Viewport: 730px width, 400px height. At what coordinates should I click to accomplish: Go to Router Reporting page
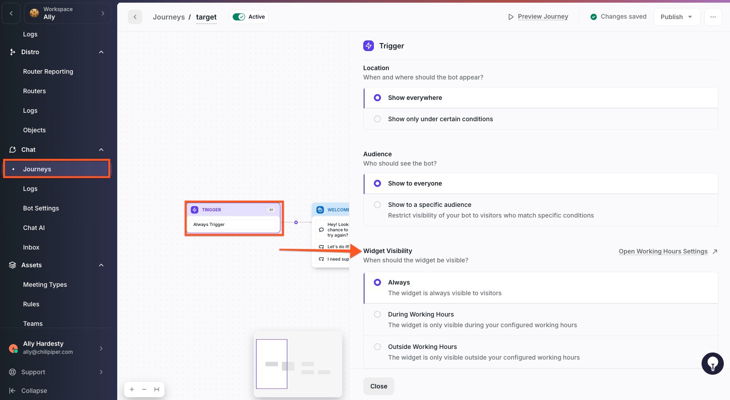pos(48,71)
